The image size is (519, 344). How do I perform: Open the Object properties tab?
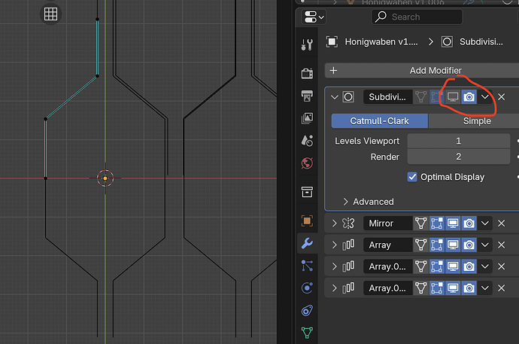pos(307,221)
